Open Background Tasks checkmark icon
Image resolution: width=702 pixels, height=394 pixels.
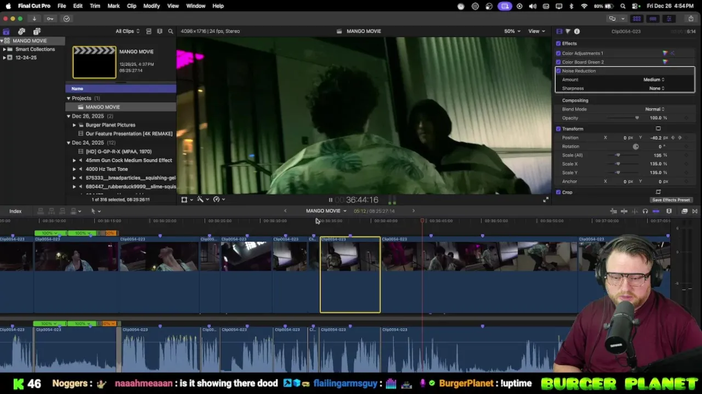point(66,19)
